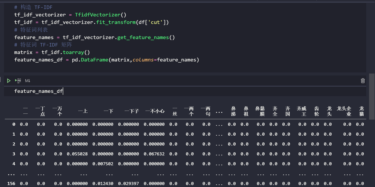The image size is (375, 187).
Task: Click row index 0 of the table
Action: pos(14,124)
